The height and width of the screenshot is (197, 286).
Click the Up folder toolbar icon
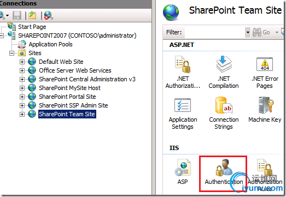point(32,15)
